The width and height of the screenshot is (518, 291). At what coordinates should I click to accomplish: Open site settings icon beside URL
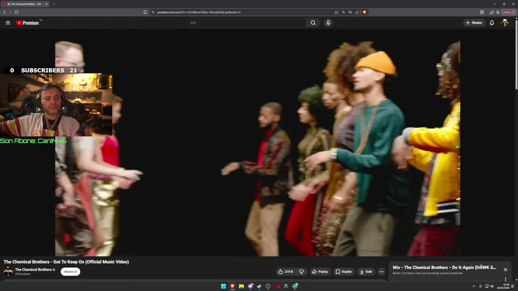153,12
